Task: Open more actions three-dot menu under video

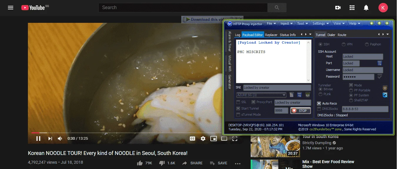Action: (x=238, y=163)
